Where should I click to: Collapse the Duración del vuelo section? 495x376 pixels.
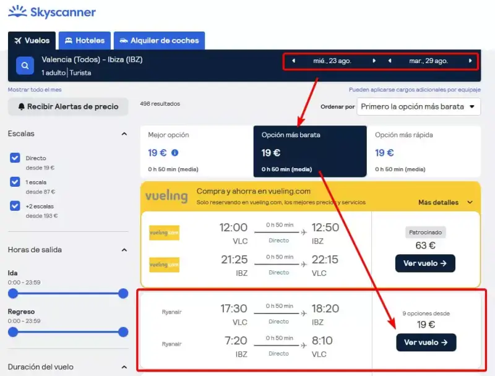(124, 367)
